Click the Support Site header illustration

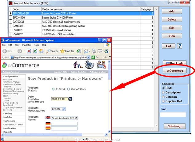coord(78,65)
